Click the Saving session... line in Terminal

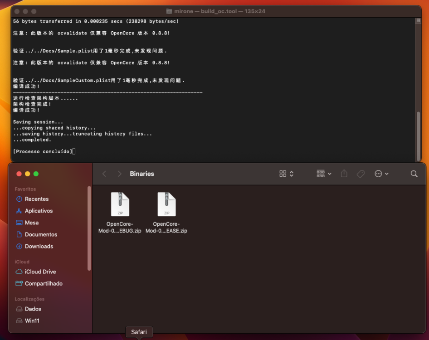(38, 122)
